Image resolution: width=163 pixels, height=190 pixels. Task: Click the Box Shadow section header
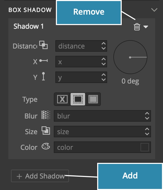(x=30, y=10)
